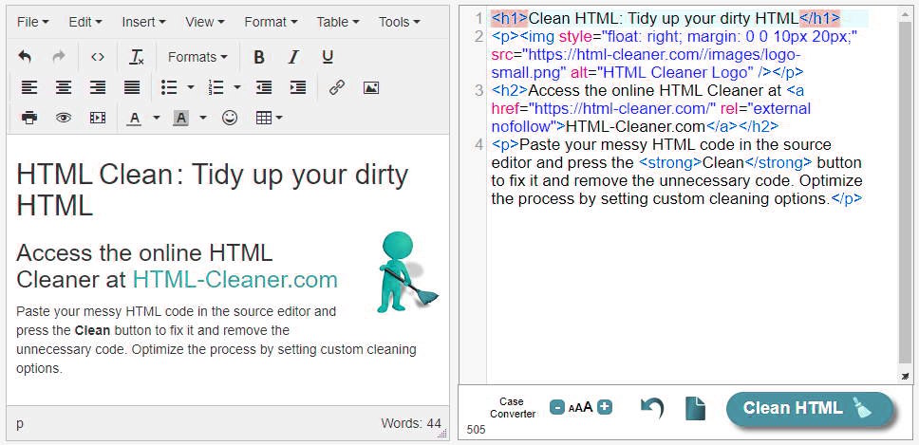Click the clear formatting icon
The height and width of the screenshot is (445, 919).
point(137,57)
